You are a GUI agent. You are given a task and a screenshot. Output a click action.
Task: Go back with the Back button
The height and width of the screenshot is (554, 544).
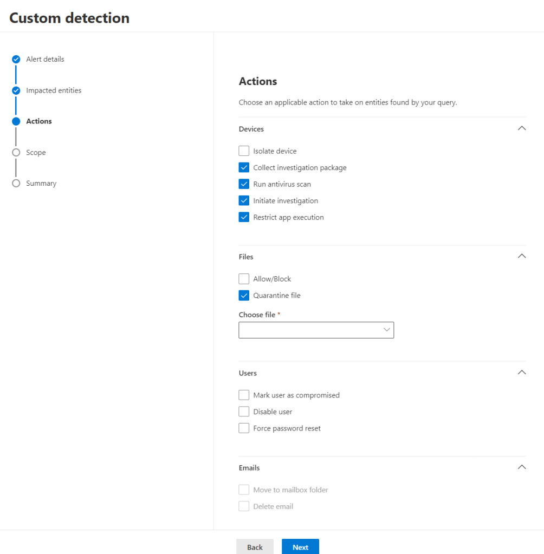point(255,547)
